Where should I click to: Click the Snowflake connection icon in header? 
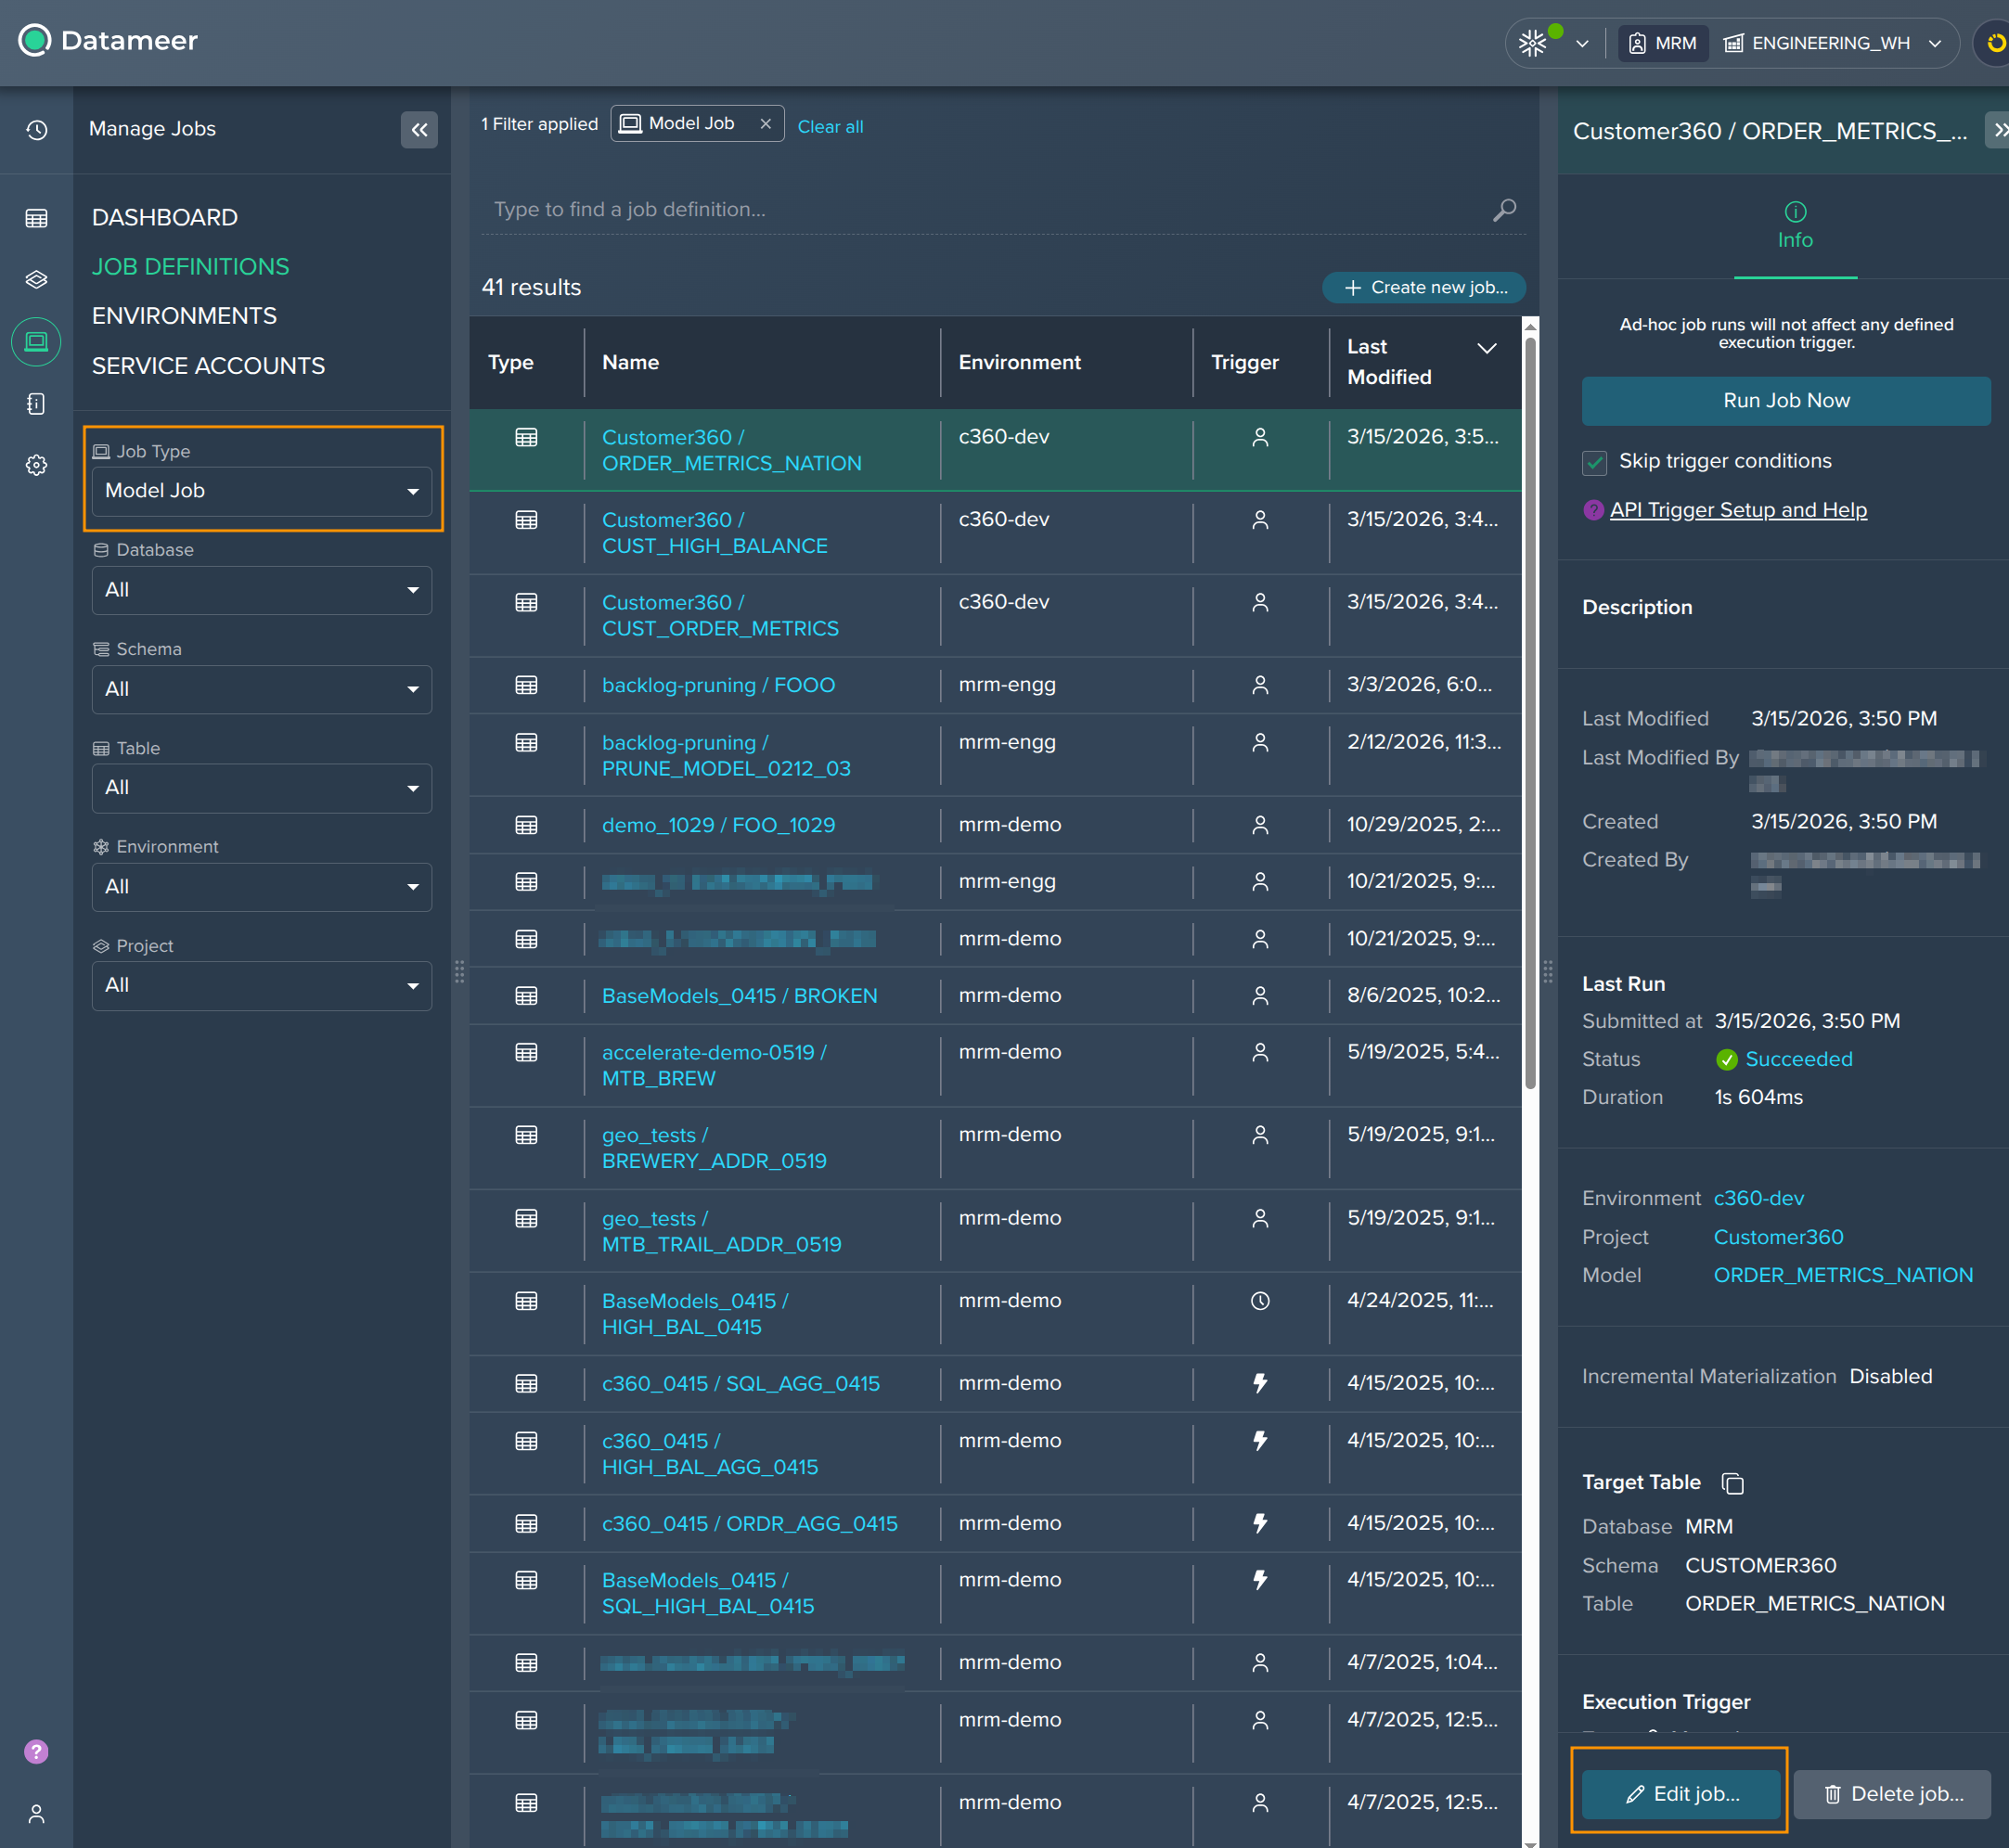click(1533, 43)
